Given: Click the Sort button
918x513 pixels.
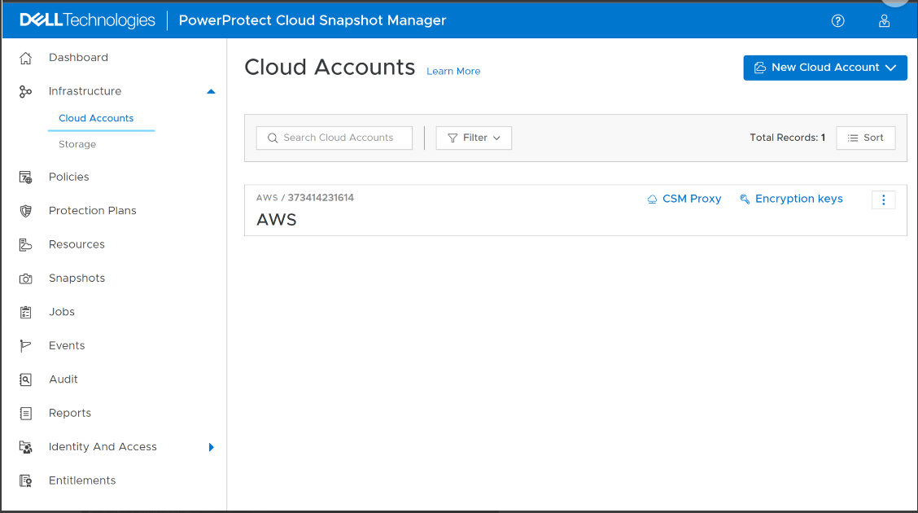Looking at the screenshot, I should pos(865,138).
